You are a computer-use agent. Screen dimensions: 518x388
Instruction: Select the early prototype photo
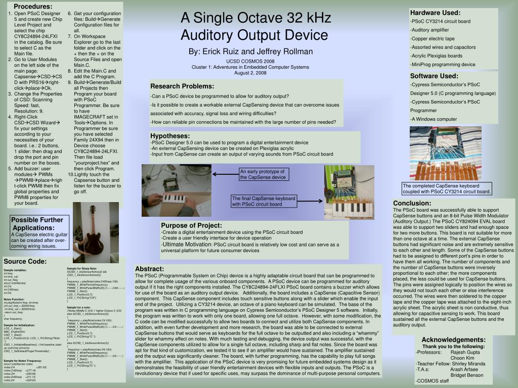(177, 190)
